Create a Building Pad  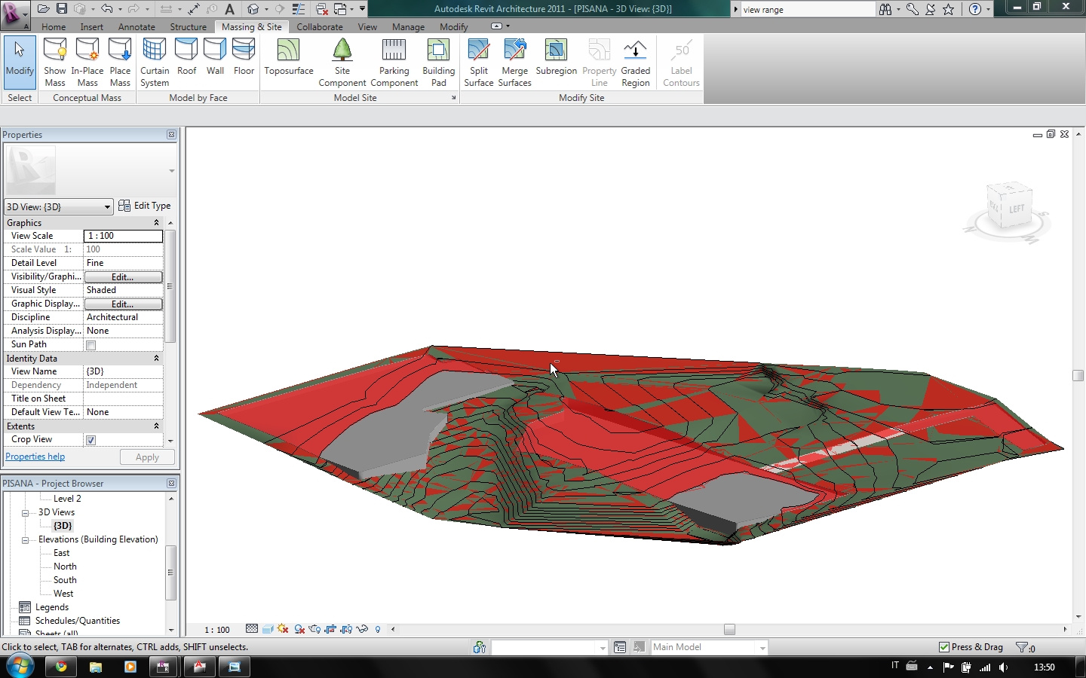tap(438, 60)
